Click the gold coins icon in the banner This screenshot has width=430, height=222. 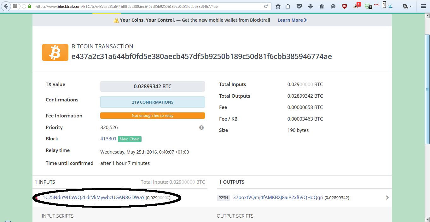[x=116, y=20]
